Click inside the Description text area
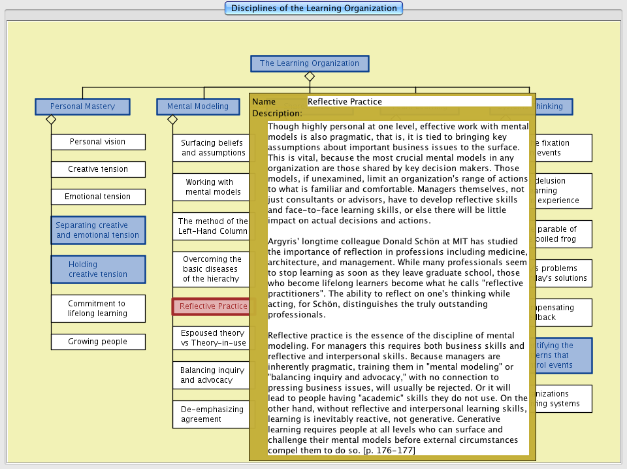Screen dimensions: 627x469 click(x=398, y=287)
